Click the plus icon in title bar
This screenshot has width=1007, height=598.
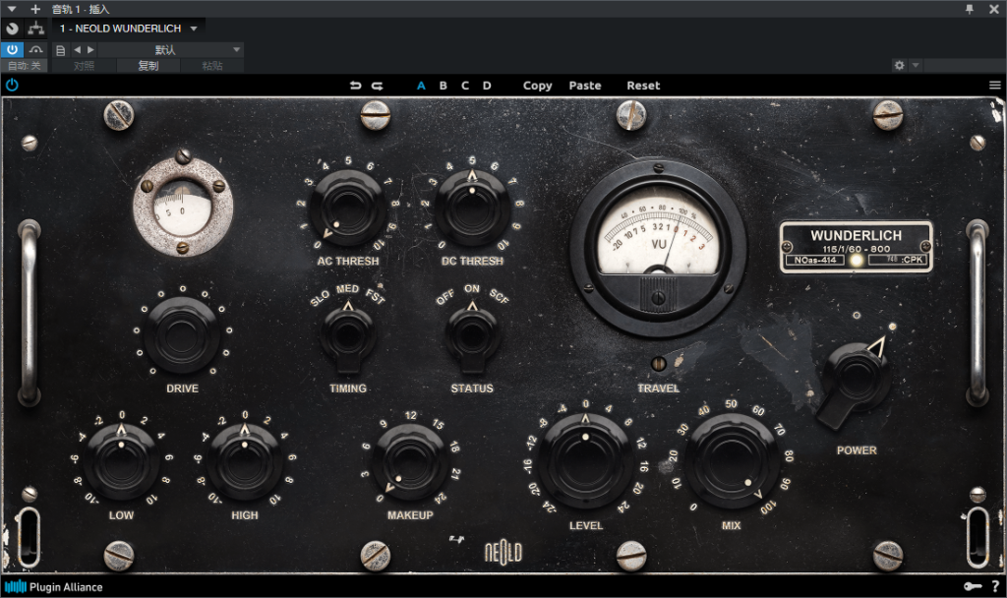point(35,9)
